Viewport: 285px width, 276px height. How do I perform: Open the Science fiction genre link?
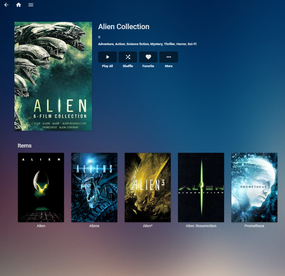(x=138, y=44)
